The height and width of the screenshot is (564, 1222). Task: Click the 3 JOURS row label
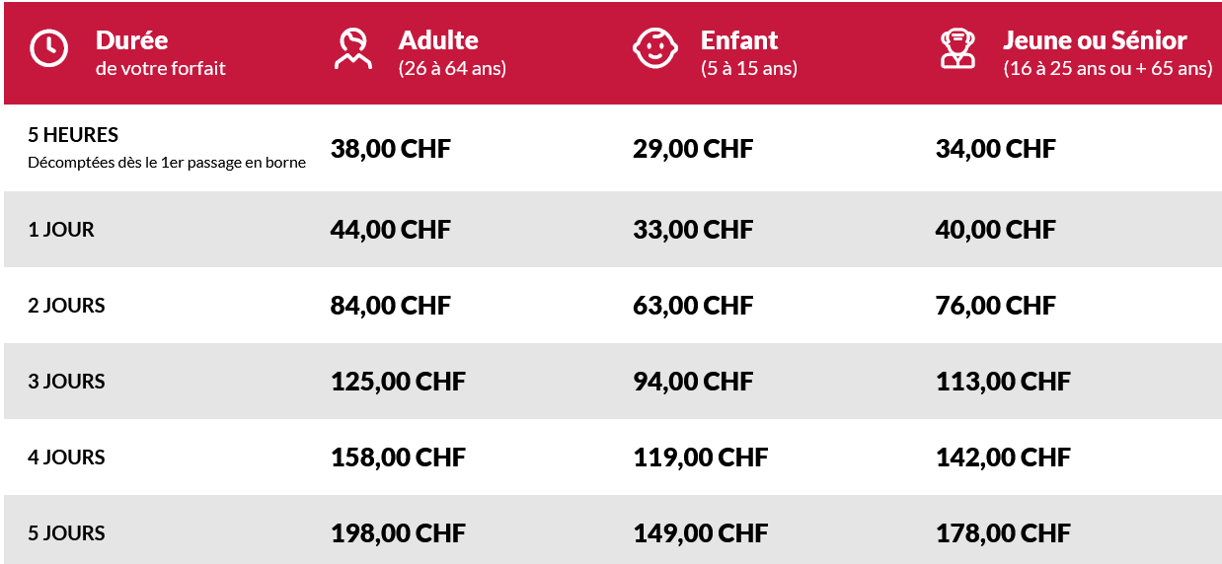click(x=66, y=382)
